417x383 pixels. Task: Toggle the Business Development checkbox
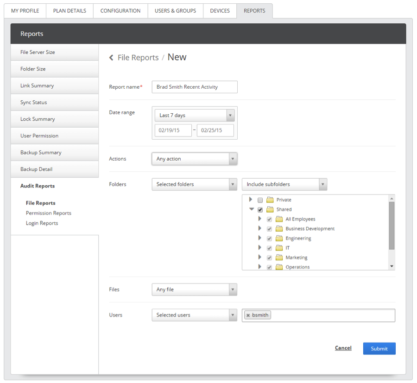pyautogui.click(x=269, y=229)
